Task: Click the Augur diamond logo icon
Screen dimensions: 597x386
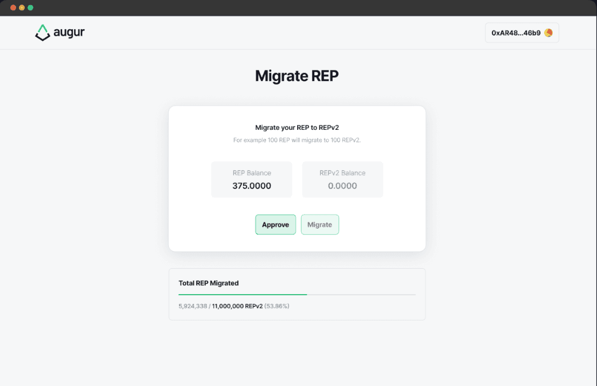Action: pyautogui.click(x=43, y=33)
